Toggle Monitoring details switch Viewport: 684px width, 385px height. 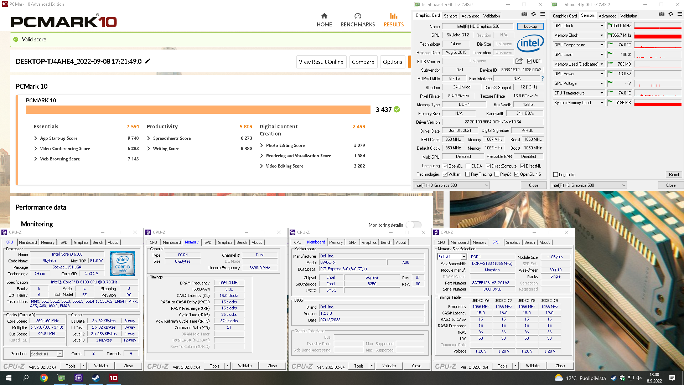coord(414,225)
